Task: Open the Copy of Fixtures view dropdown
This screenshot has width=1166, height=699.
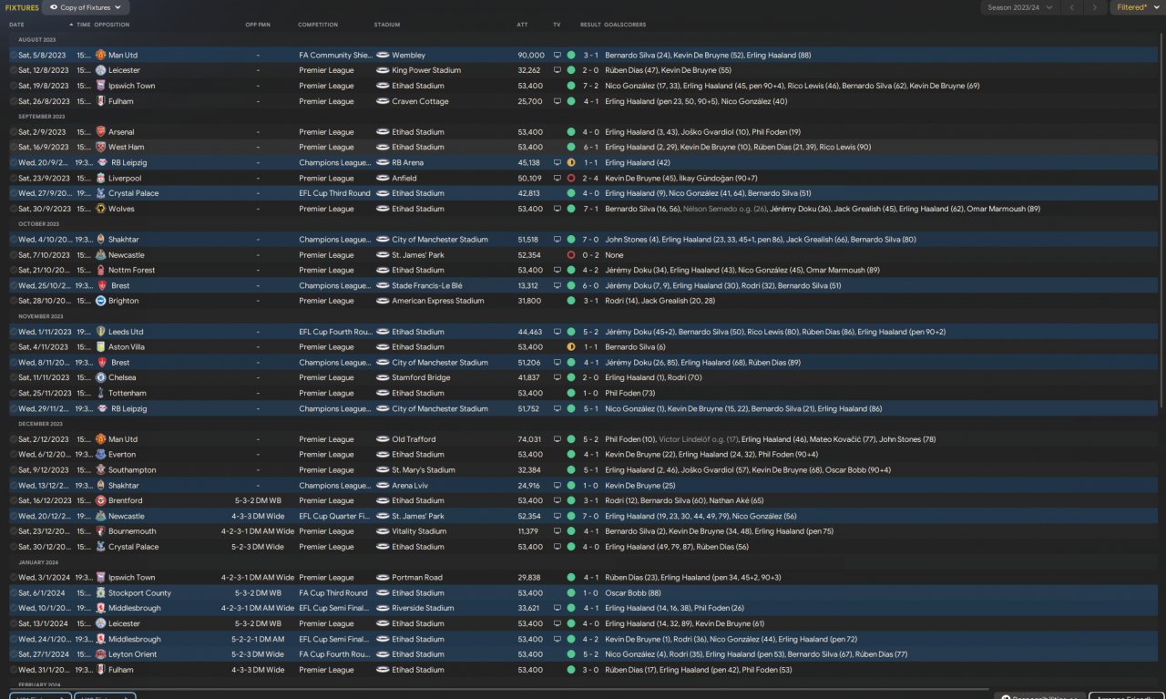Action: pos(85,7)
